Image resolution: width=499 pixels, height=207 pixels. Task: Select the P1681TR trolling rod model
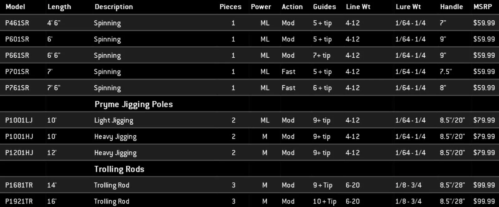pos(18,185)
